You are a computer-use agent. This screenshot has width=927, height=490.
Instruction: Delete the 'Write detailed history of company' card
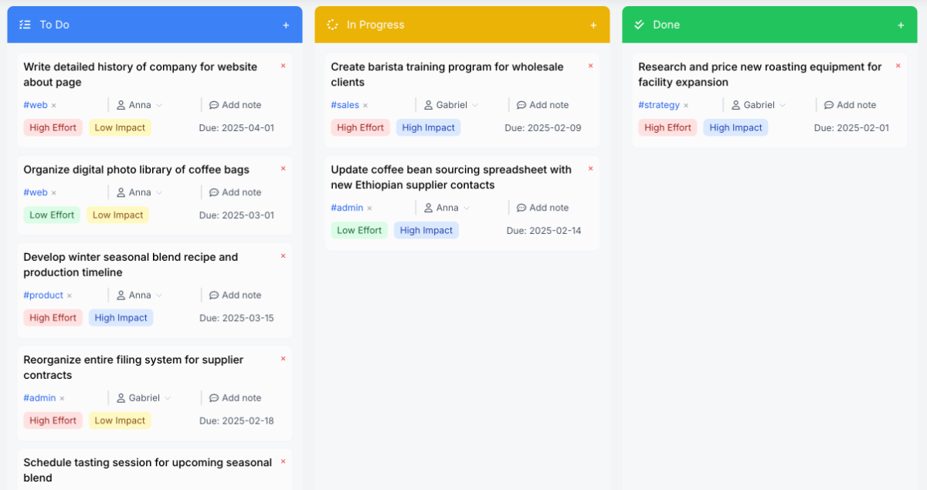(x=284, y=66)
